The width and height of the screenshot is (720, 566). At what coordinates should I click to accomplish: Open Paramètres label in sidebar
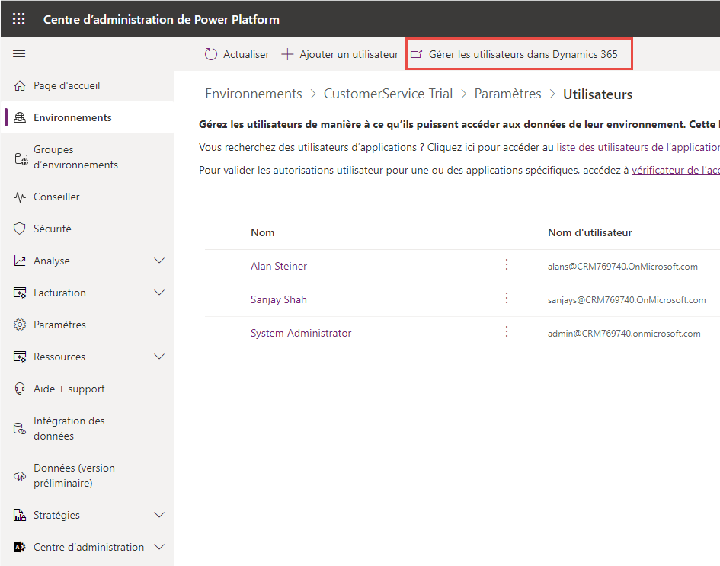point(59,325)
